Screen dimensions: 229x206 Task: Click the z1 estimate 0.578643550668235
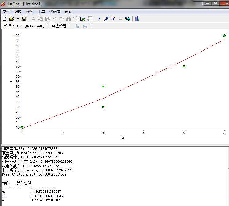[x=47, y=196]
